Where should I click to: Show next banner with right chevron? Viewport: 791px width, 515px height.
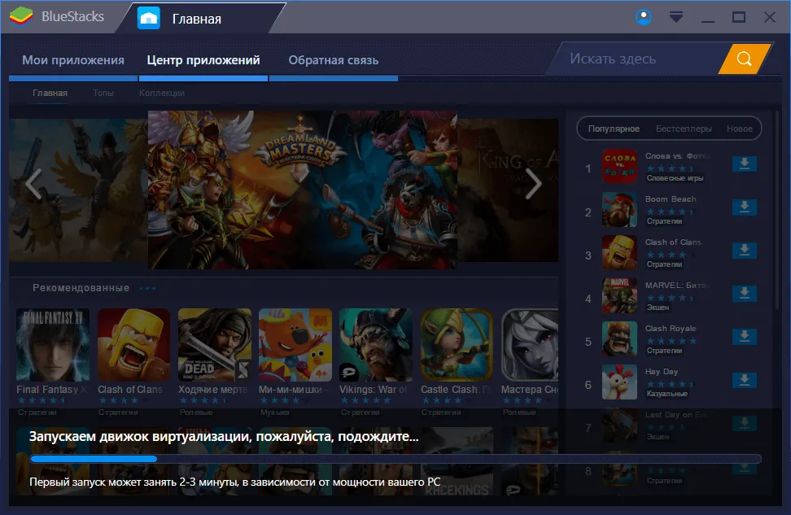(533, 184)
